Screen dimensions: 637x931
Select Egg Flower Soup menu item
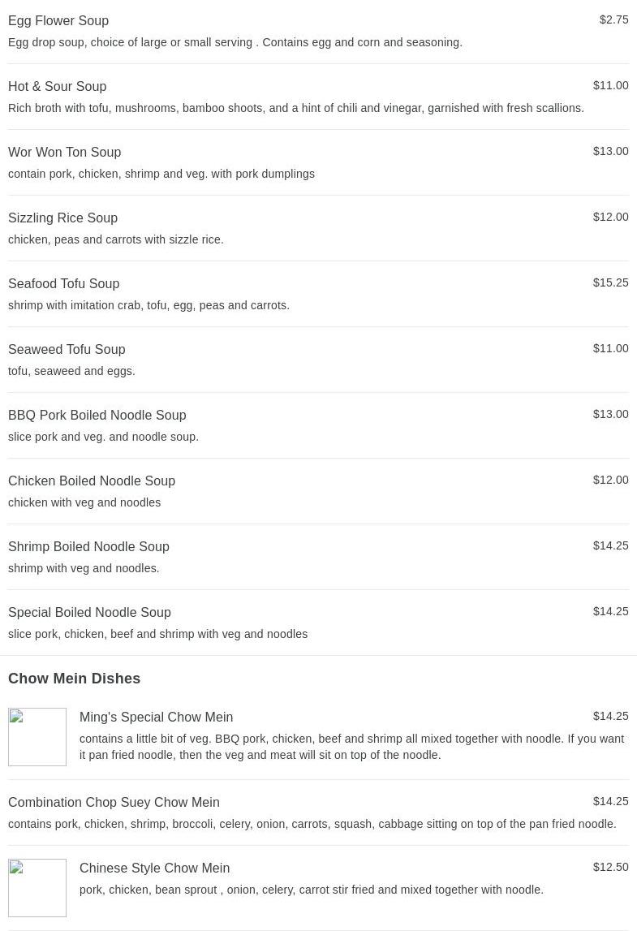click(58, 20)
